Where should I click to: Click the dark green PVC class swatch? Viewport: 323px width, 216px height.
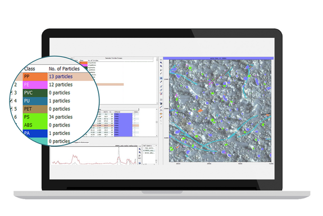point(35,93)
